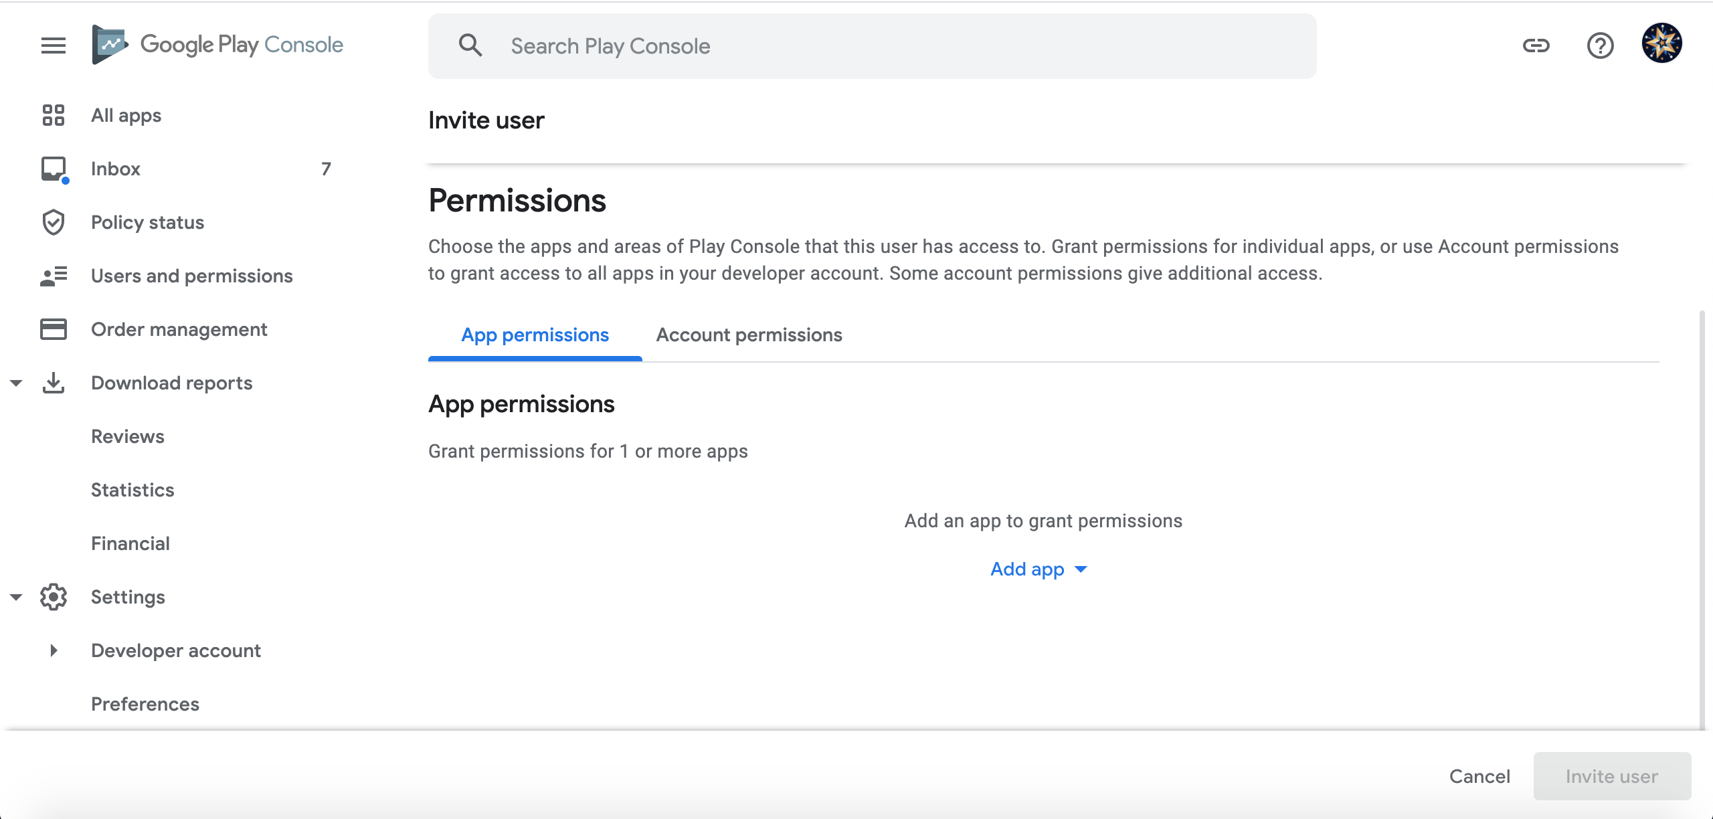Go to All apps

pos(126,115)
